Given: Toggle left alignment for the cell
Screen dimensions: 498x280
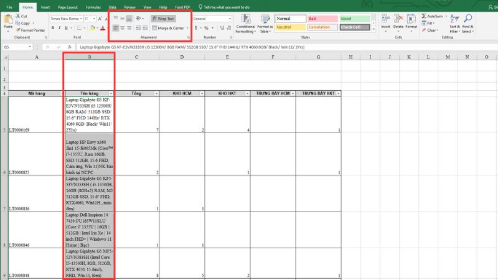Looking at the screenshot, I should [116, 28].
